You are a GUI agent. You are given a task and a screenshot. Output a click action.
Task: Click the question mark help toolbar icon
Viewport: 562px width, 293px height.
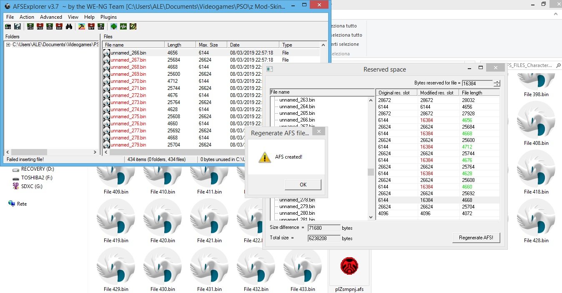(x=17, y=27)
